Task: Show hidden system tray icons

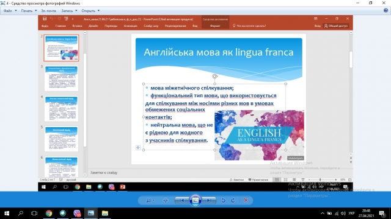Action: [323, 214]
